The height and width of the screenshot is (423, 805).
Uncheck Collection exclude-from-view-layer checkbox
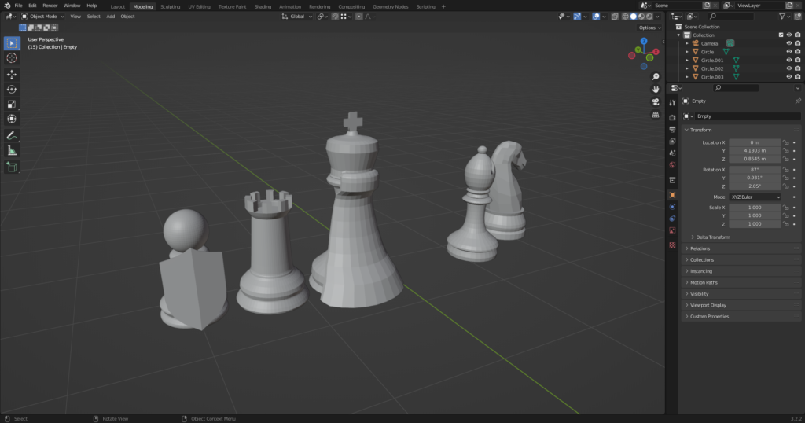[781, 35]
